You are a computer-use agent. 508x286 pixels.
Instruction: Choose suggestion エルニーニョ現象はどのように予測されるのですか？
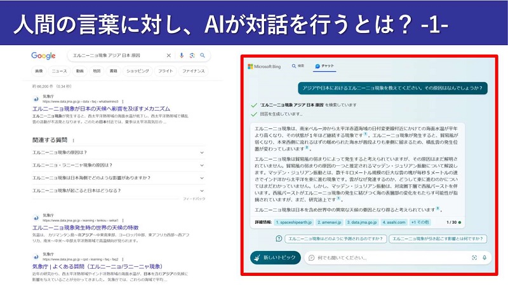[336, 239]
